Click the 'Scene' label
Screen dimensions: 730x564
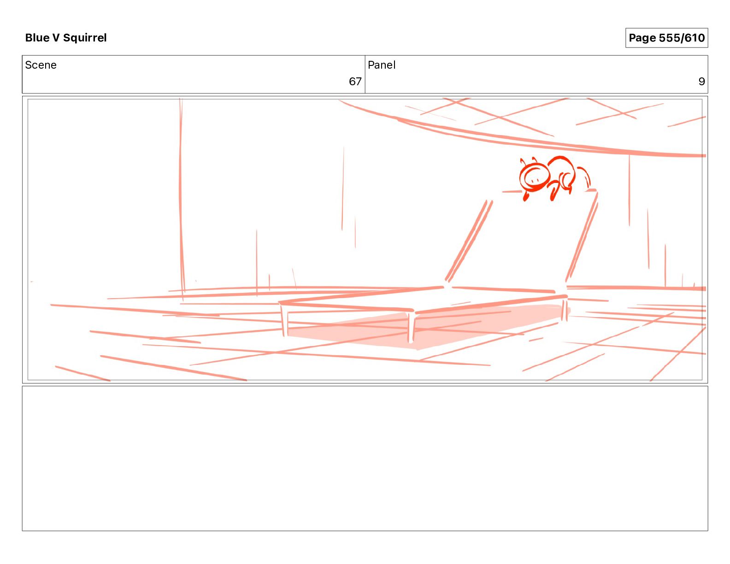tap(41, 65)
